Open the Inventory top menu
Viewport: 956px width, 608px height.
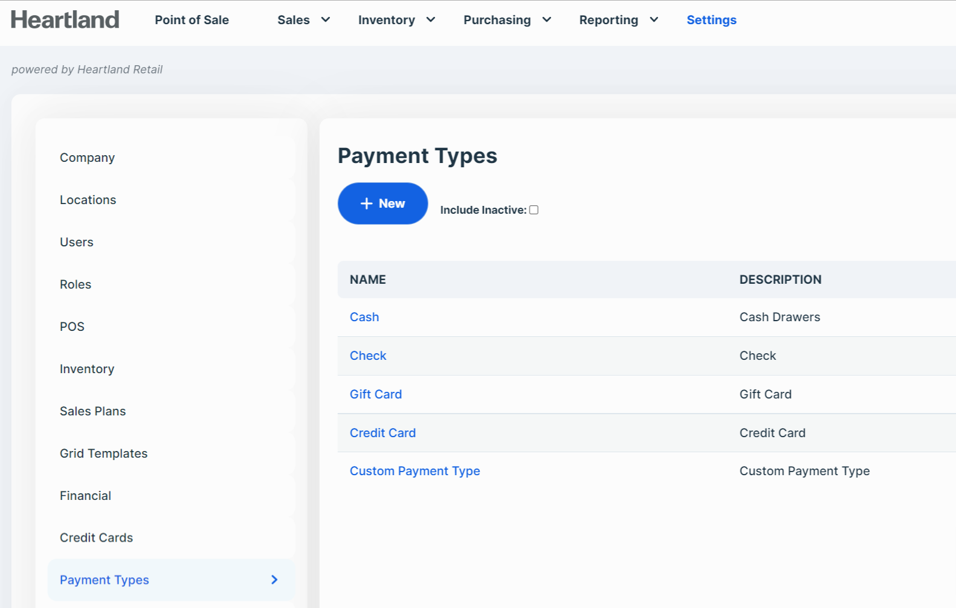[x=387, y=20]
